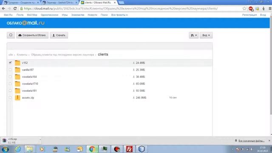The height and width of the screenshot is (153, 272).
Task: Open Одноклассники in the top bar
Action: [49, 15]
